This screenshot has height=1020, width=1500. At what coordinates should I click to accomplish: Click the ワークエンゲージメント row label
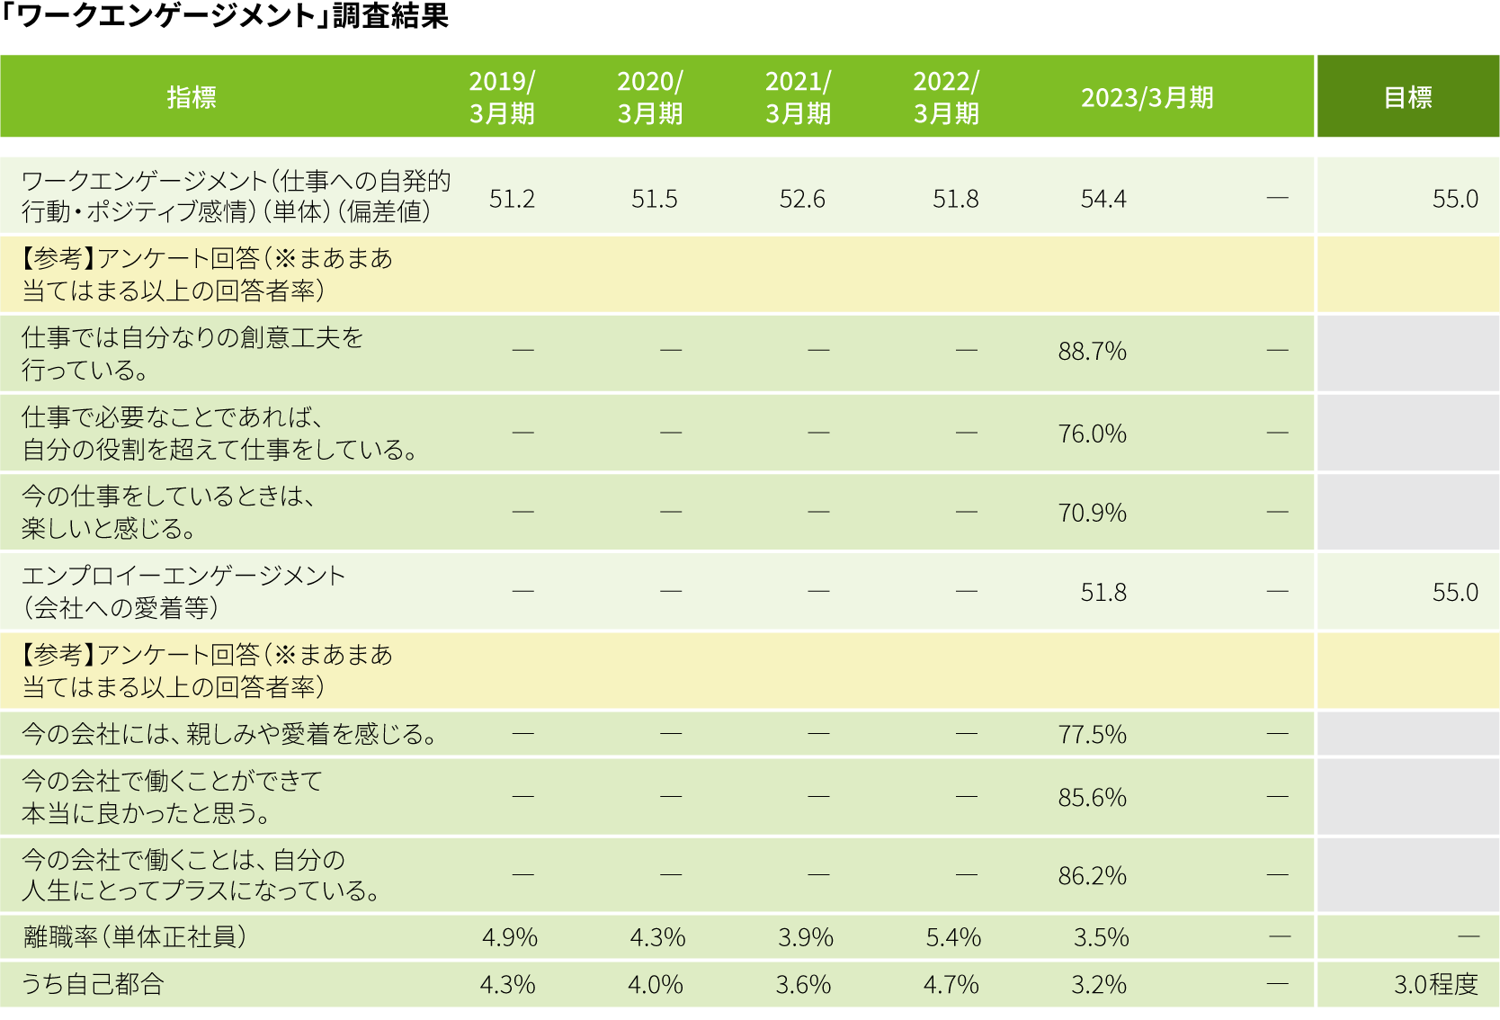coord(236,196)
